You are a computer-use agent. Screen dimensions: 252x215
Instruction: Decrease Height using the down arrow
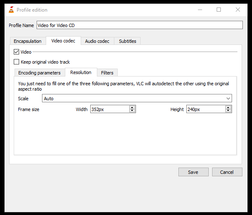click(228, 111)
